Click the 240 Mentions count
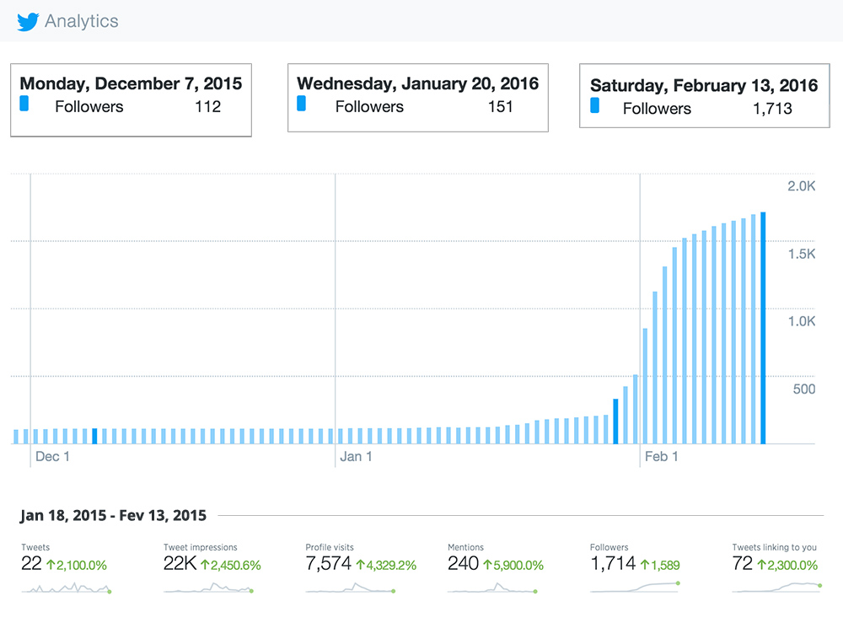 (x=463, y=563)
